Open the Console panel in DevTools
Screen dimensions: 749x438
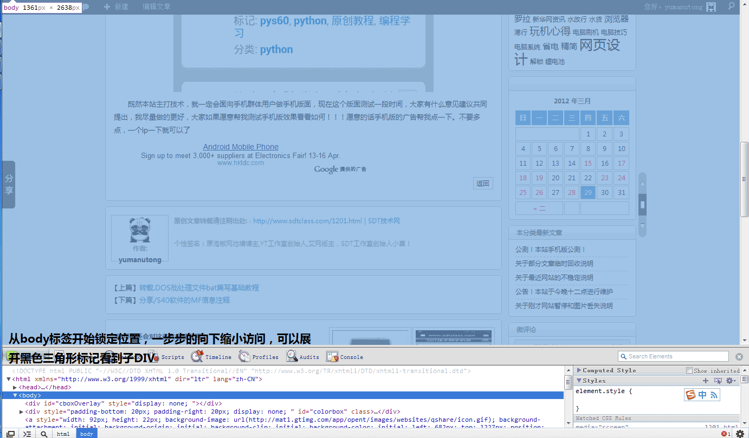345,357
